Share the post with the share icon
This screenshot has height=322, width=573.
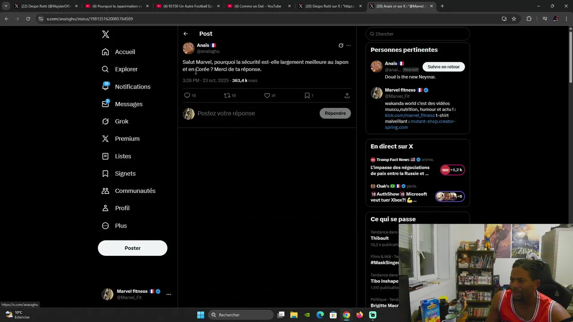pos(347,95)
